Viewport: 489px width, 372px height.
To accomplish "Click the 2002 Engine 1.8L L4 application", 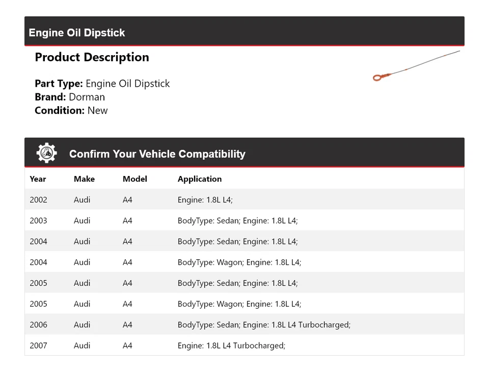I will point(205,200).
